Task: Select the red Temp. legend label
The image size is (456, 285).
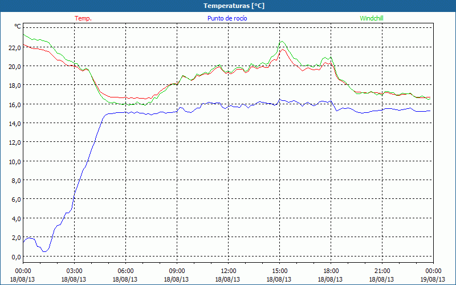Action: pyautogui.click(x=83, y=18)
